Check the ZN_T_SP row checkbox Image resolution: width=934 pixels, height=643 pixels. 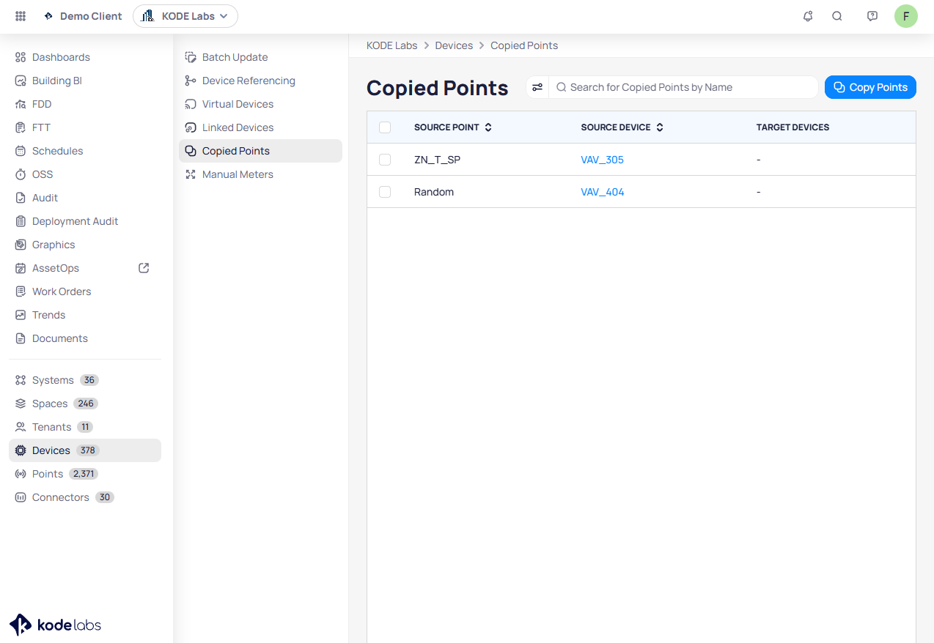coord(385,160)
